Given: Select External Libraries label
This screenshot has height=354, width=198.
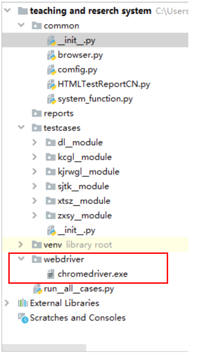Looking at the screenshot, I should point(65,303).
